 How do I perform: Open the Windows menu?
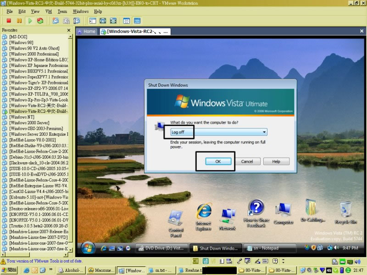81,11
